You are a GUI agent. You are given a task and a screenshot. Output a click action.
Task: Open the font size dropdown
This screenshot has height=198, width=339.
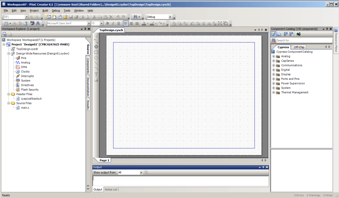tap(101, 24)
